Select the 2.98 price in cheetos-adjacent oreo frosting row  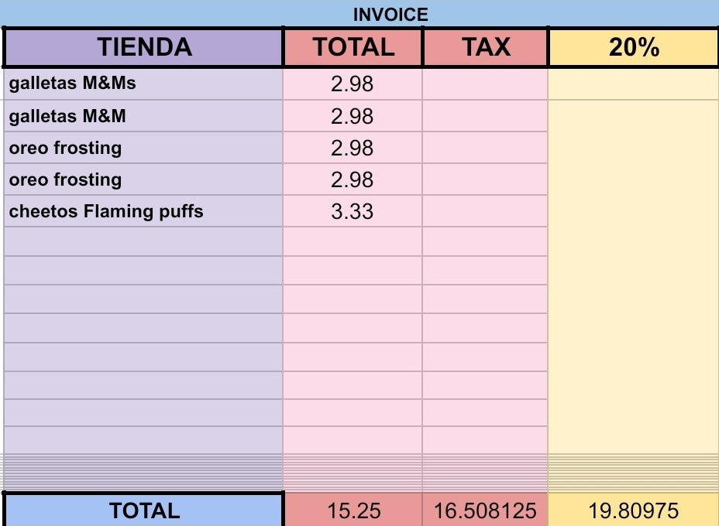[x=353, y=179]
